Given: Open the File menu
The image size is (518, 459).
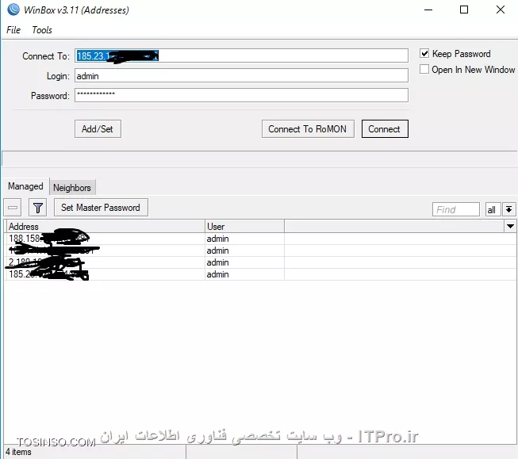Looking at the screenshot, I should (13, 30).
